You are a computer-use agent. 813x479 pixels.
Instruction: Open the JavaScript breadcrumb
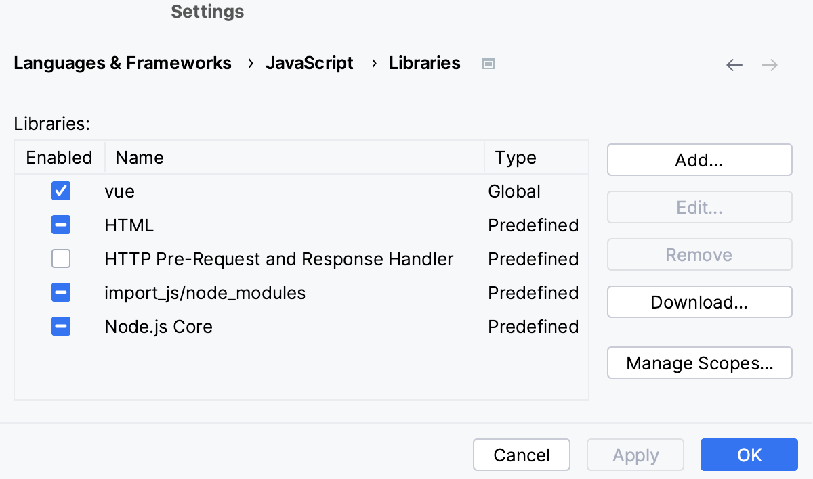[x=310, y=63]
